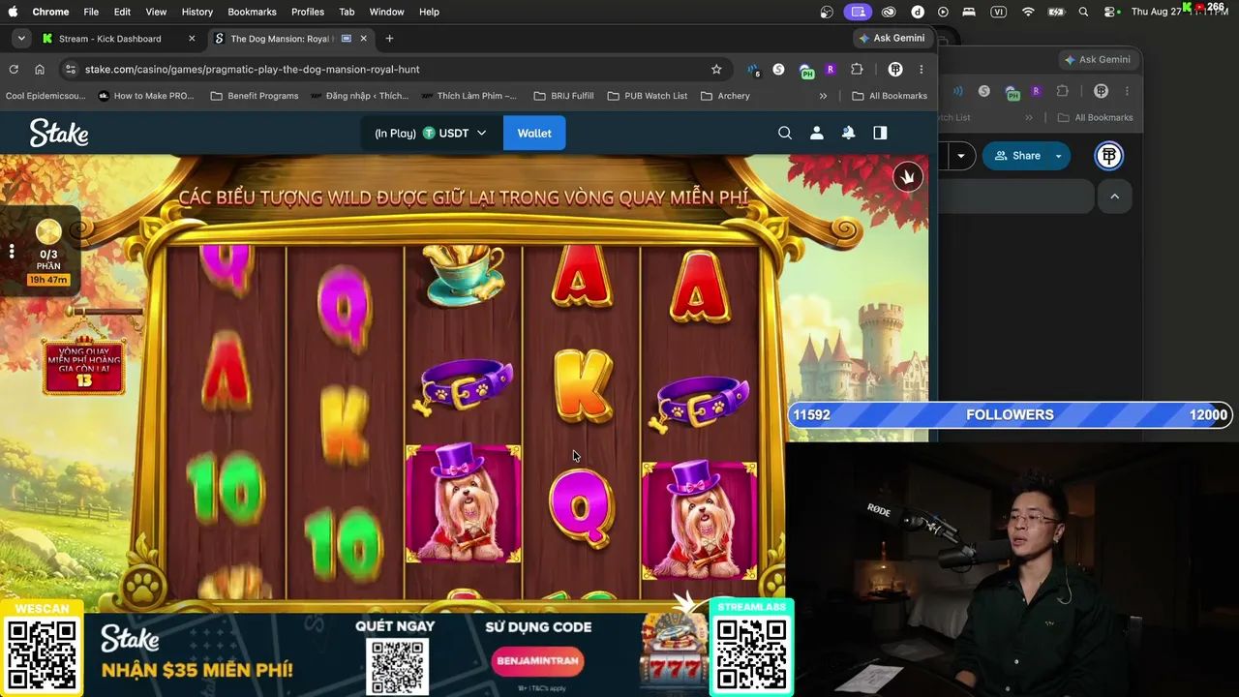This screenshot has height=697, width=1239.
Task: Click the PH extension icon in front window
Action: 806,70
